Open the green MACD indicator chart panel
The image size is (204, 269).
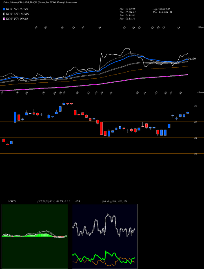35,236
